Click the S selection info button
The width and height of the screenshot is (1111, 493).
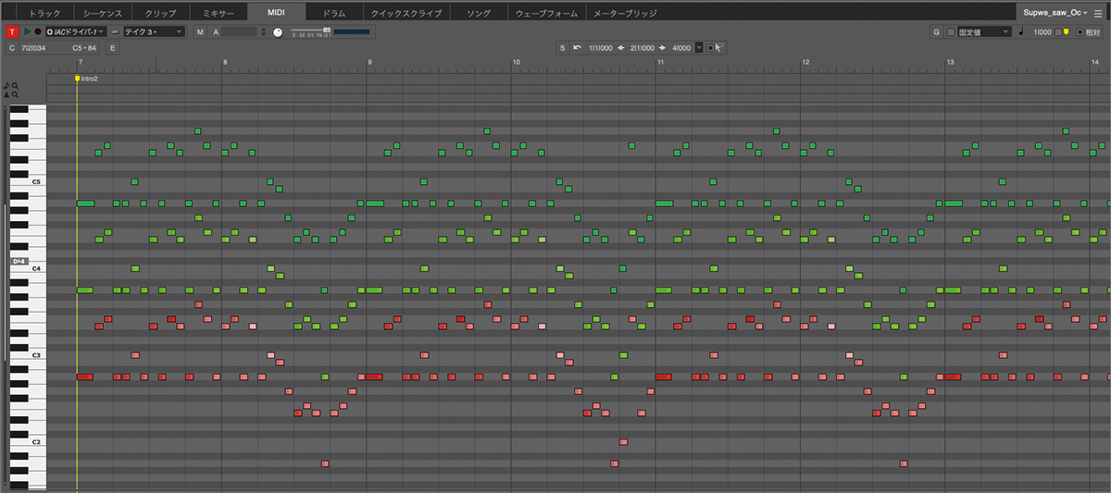pos(562,48)
